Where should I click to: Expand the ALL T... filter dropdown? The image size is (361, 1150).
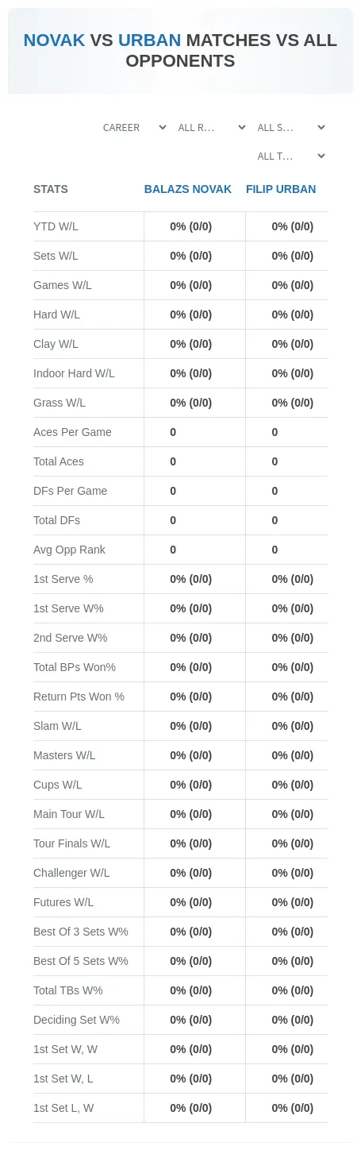pyautogui.click(x=290, y=156)
